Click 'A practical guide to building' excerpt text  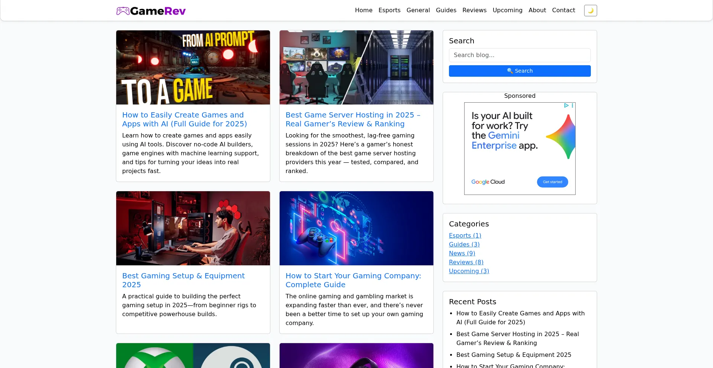[x=189, y=305]
